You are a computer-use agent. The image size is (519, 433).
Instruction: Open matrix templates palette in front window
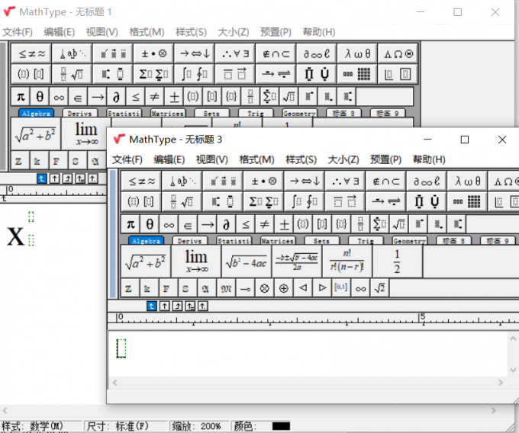pos(467,201)
